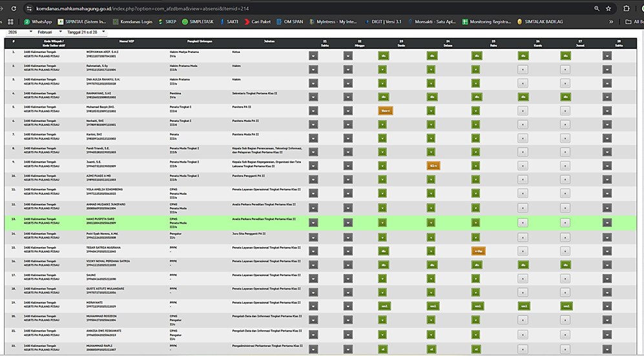This screenshot has width=644, height=356.
Task: Open the SIPINTAR bookmark
Action: [x=83, y=21]
